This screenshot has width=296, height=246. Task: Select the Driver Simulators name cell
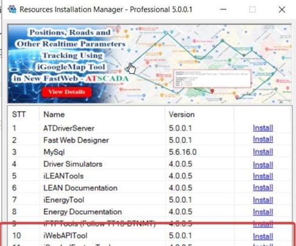point(73,164)
